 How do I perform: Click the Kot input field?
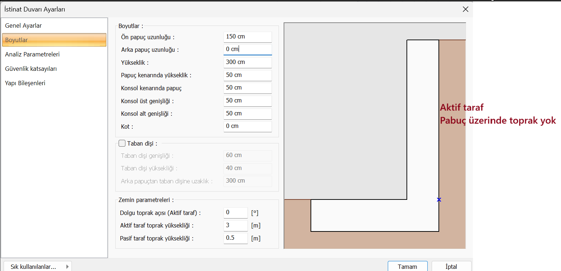pos(248,126)
